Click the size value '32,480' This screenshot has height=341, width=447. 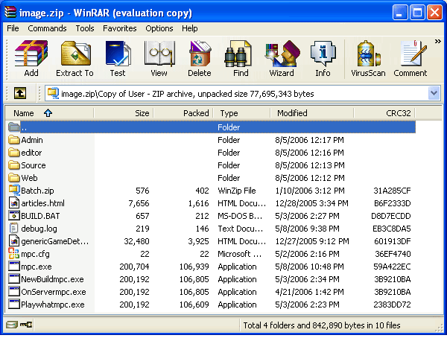(136, 241)
